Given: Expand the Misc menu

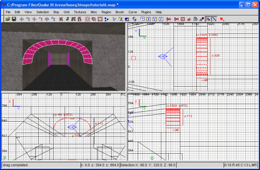Looking at the screenshot, I should tap(94, 12).
